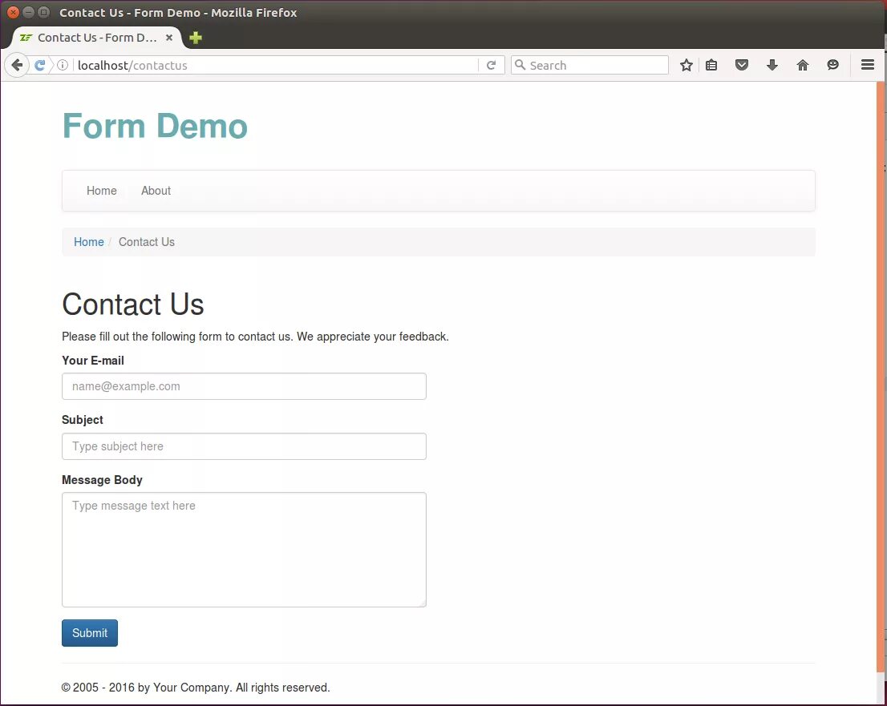Open the downloads arrow icon

tap(772, 65)
